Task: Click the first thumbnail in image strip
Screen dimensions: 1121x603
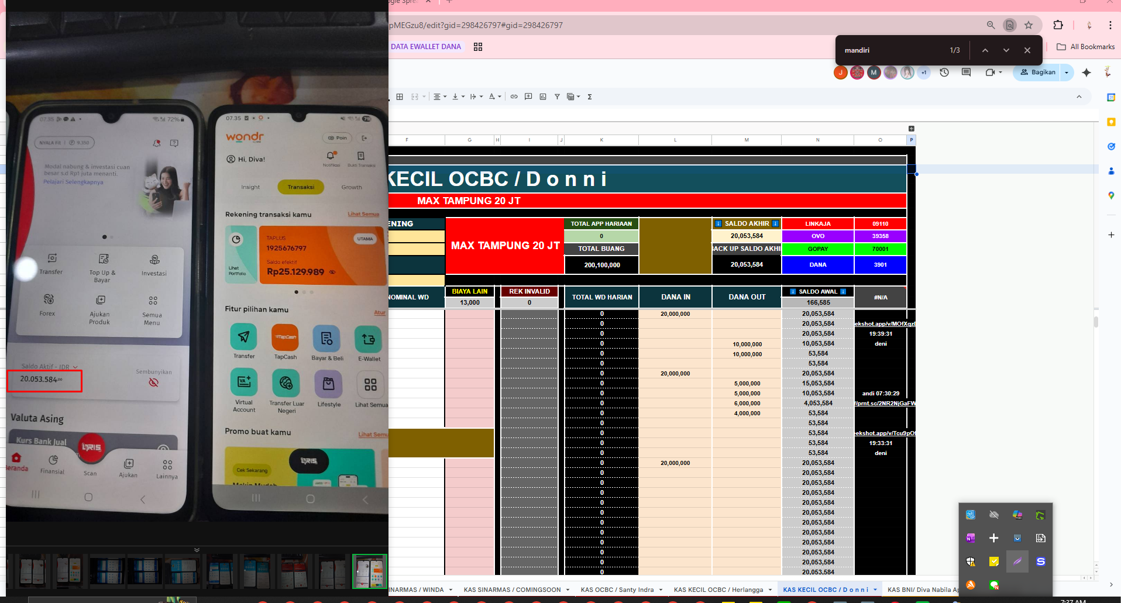Action: (32, 571)
